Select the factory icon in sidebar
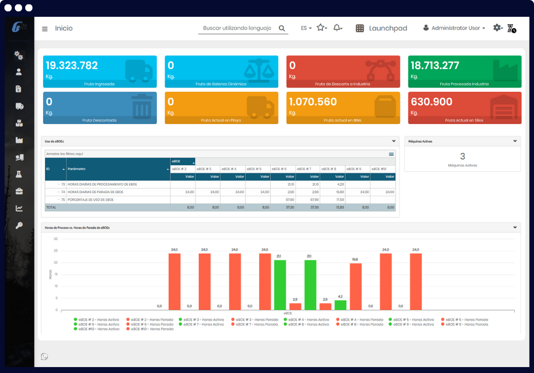This screenshot has width=534, height=373. pyautogui.click(x=19, y=140)
